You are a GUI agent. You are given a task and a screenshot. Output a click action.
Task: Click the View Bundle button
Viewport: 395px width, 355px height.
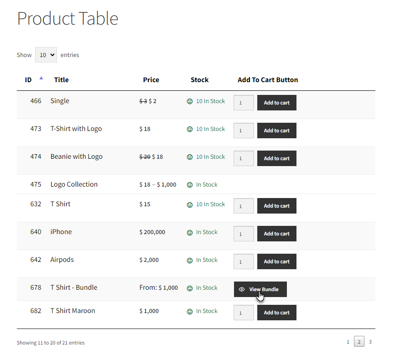(260, 289)
